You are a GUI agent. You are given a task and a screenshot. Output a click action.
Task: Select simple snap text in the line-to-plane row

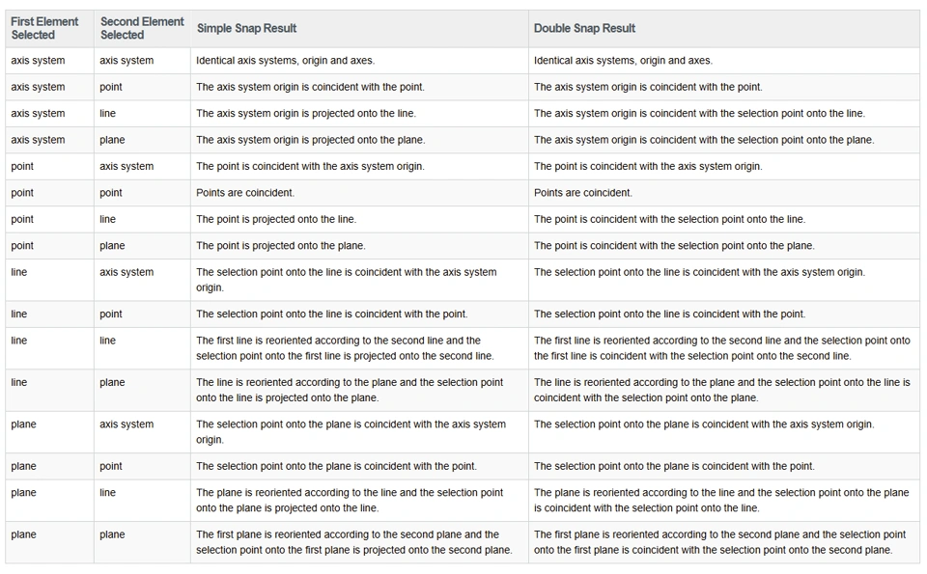click(349, 390)
